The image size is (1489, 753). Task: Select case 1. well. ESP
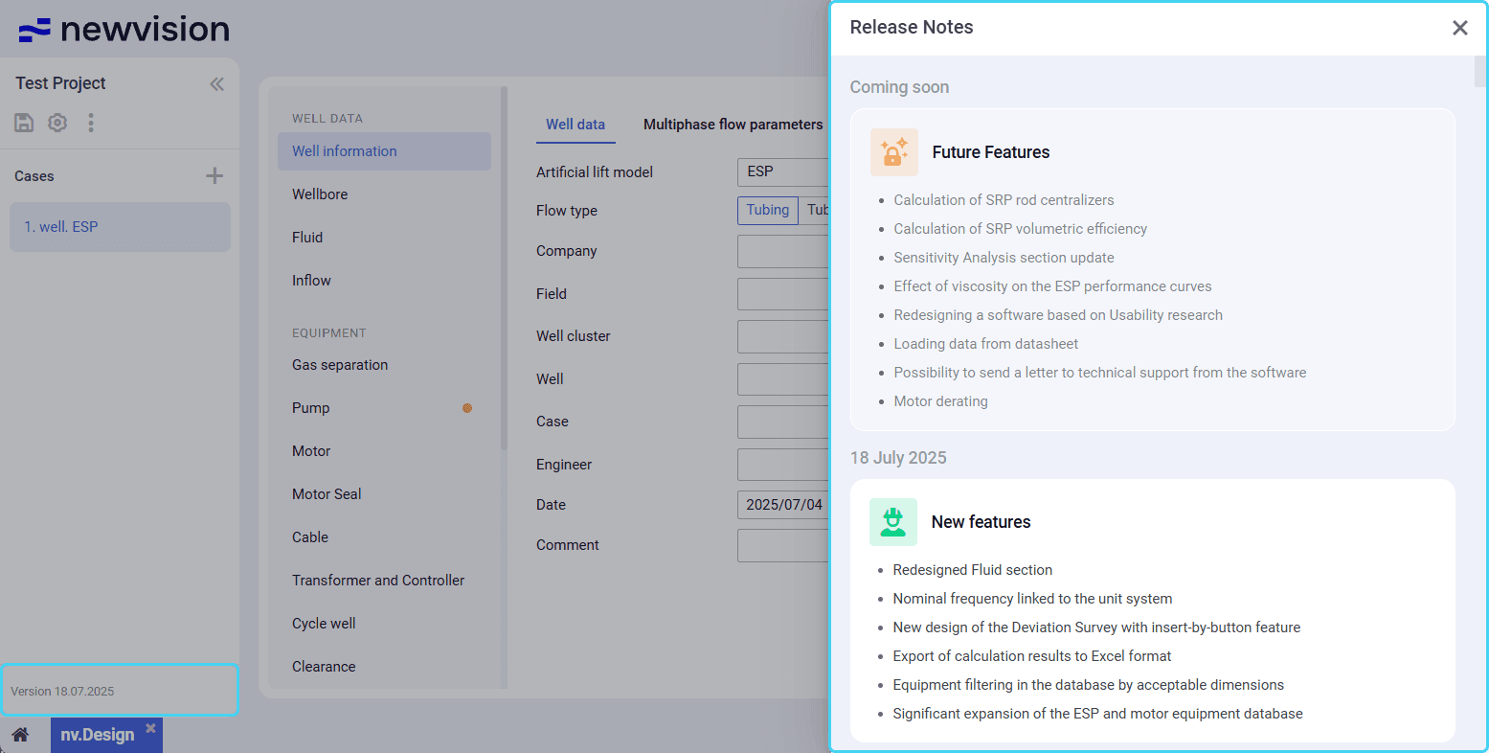(120, 227)
